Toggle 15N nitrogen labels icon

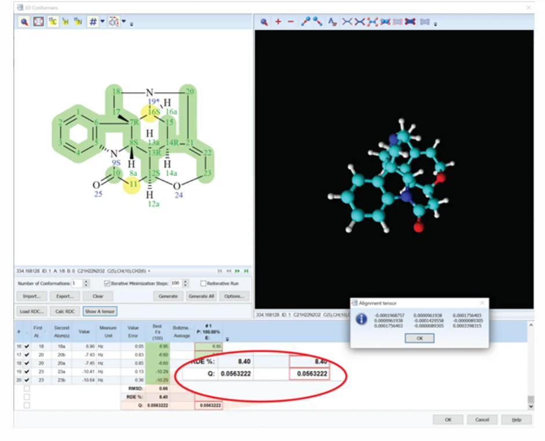point(78,22)
